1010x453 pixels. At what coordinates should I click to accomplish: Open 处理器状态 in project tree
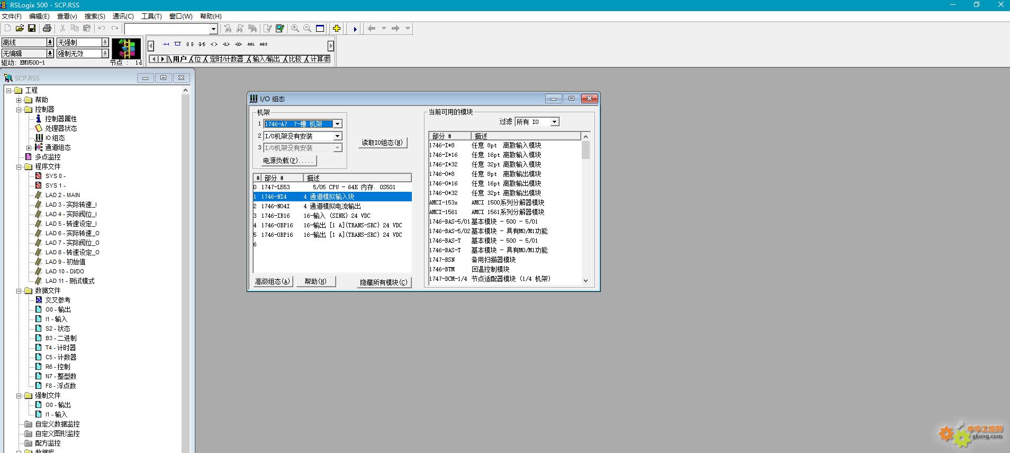(x=61, y=128)
